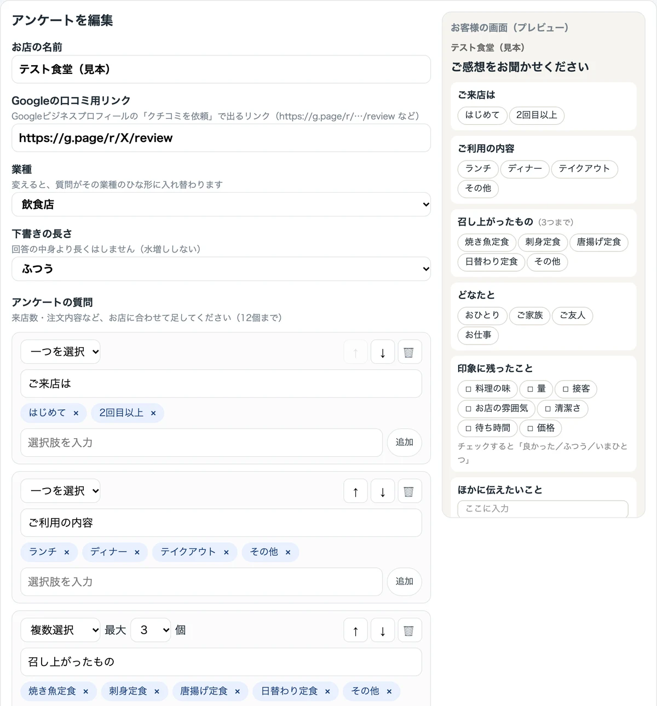Click the option input under ご利用の内容
Viewport: 657px width, 706px height.
coord(201,582)
